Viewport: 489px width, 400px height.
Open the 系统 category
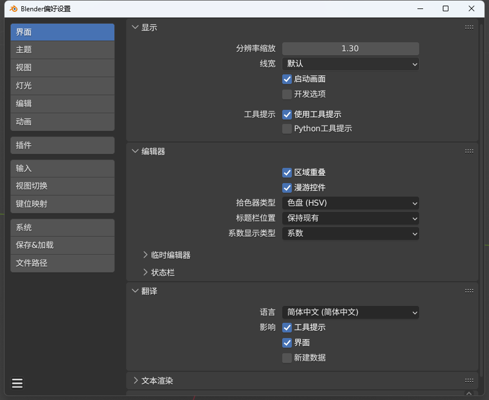point(63,228)
